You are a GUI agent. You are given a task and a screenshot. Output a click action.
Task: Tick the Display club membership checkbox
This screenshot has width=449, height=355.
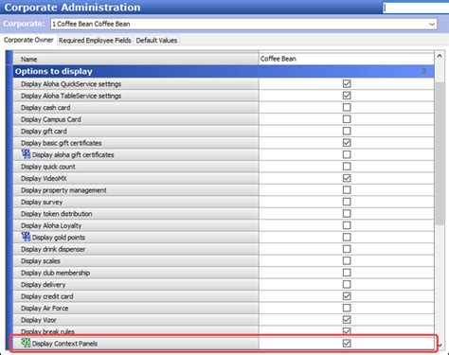tap(347, 273)
